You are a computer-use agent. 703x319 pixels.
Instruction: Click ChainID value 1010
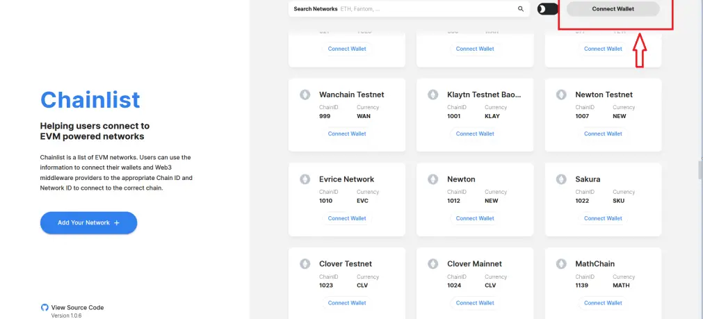[326, 201]
